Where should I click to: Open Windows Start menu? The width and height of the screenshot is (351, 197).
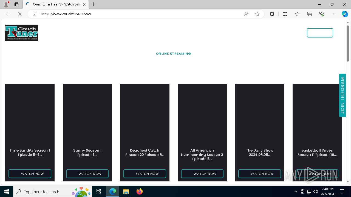(x=7, y=192)
